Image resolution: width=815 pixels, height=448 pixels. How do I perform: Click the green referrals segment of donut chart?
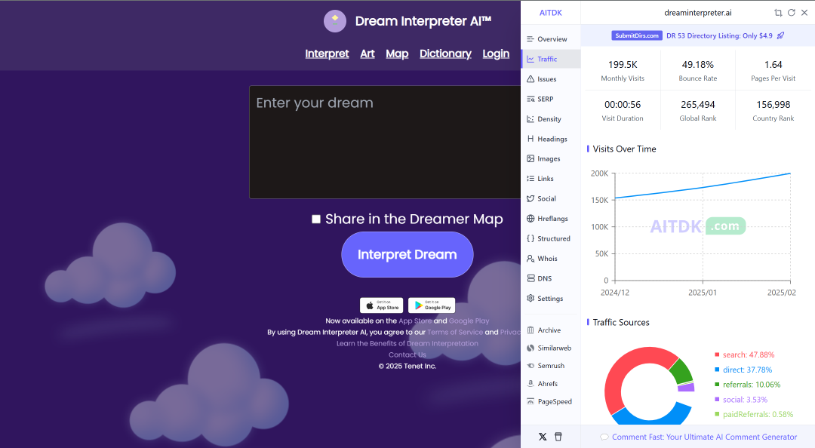[x=681, y=370]
